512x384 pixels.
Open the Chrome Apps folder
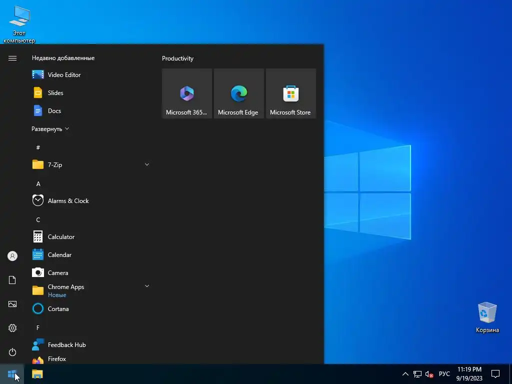coord(91,290)
